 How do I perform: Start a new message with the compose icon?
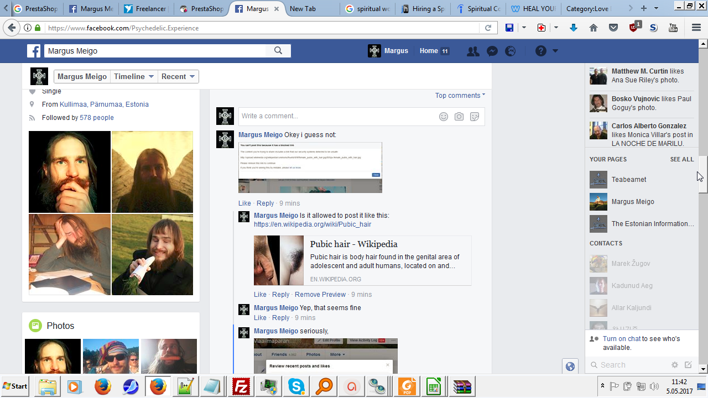click(688, 365)
